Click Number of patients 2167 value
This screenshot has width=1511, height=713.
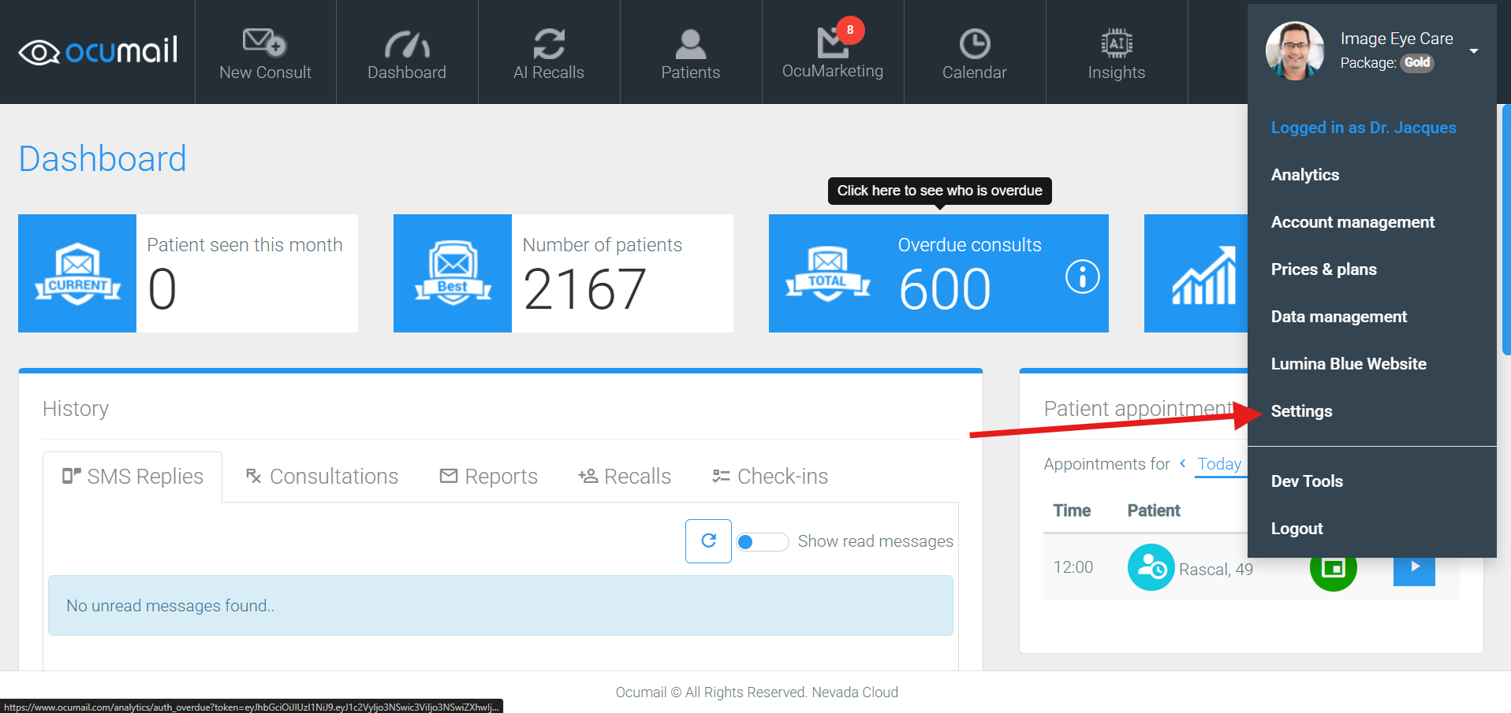pos(584,289)
